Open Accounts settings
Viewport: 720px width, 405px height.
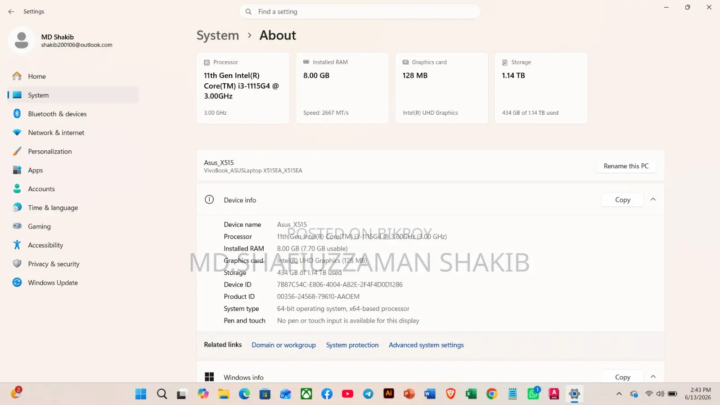(x=73, y=189)
